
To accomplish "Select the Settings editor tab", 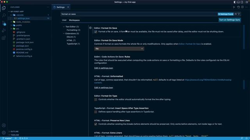I will [x=61, y=7].
